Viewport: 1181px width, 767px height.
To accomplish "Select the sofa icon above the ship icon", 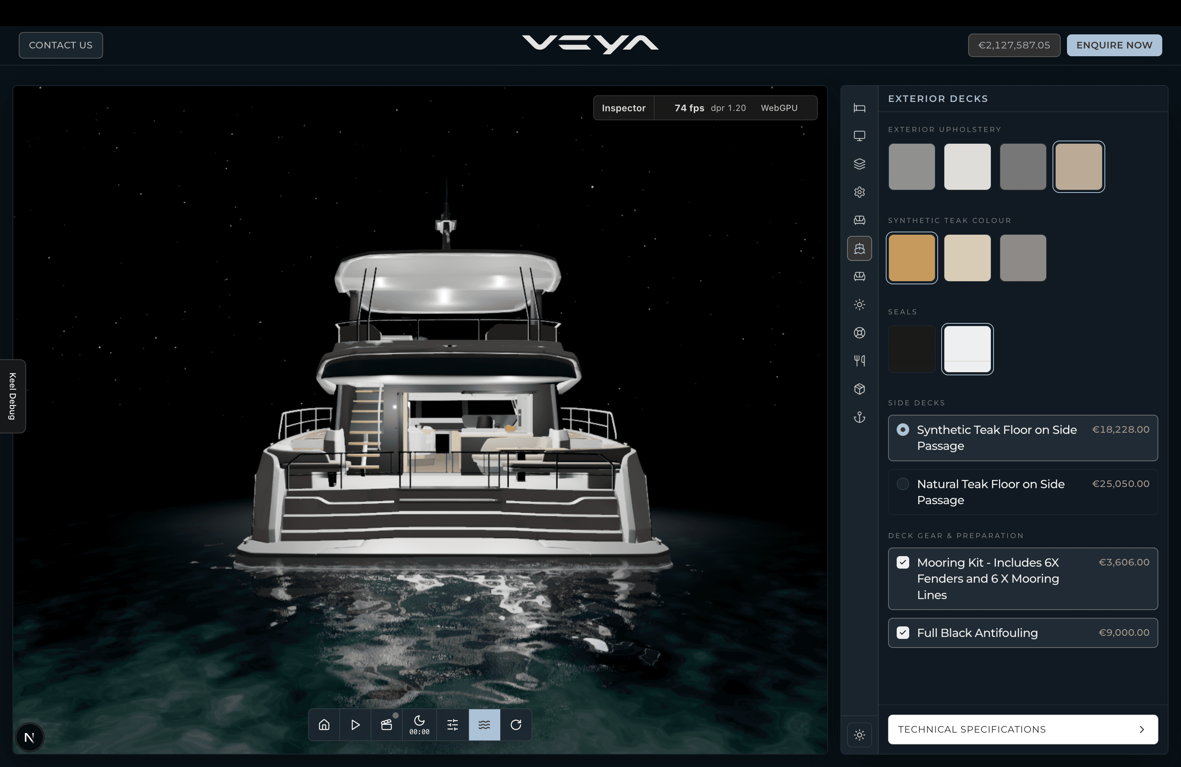I will tap(860, 220).
